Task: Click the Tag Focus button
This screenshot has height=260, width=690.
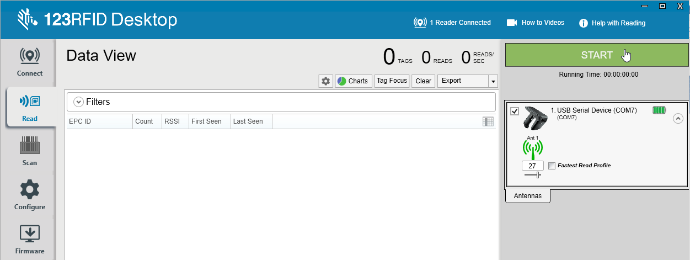Action: [x=392, y=81]
